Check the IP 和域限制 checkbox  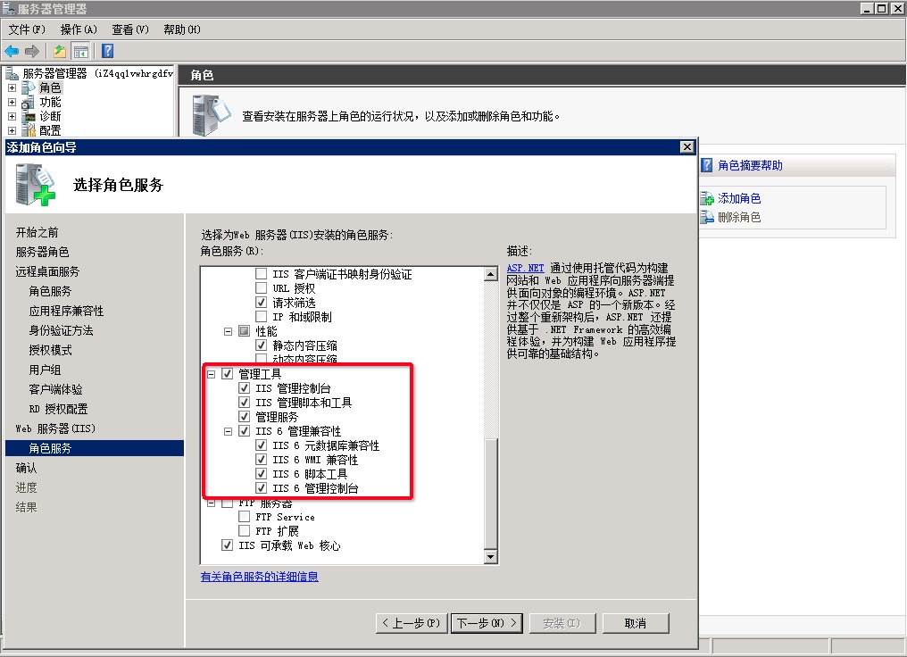pyautogui.click(x=262, y=316)
